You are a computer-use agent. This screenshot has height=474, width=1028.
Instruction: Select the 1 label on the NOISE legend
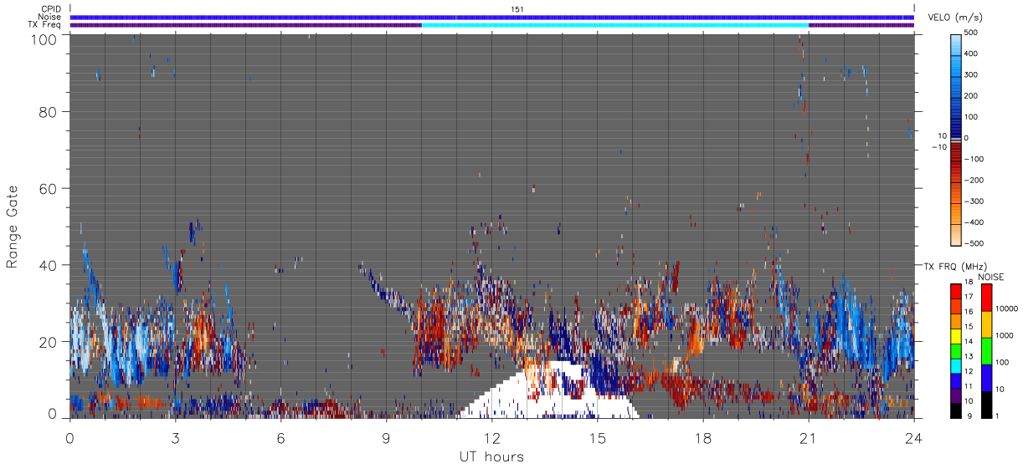pos(998,415)
